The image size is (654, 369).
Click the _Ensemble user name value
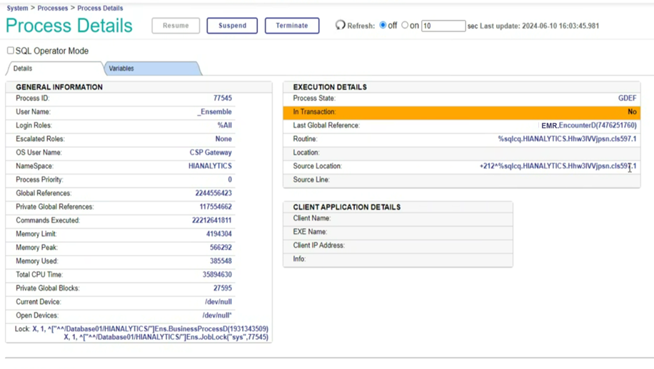[214, 112]
